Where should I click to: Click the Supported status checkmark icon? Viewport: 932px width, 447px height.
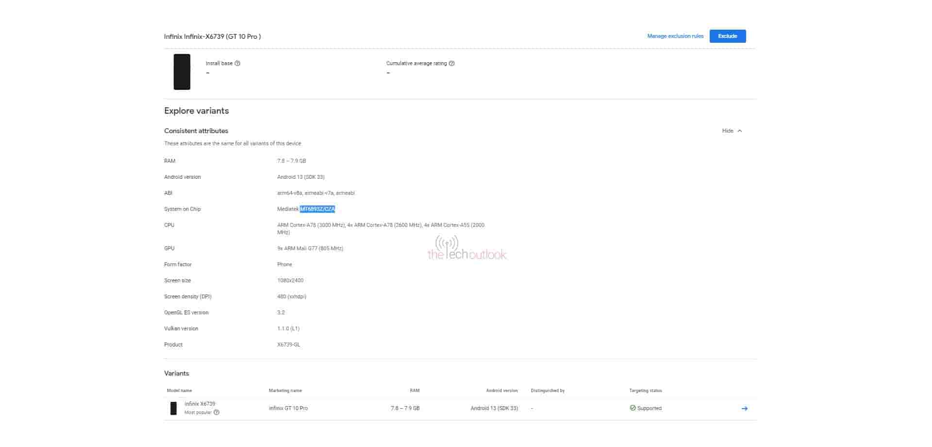[632, 408]
